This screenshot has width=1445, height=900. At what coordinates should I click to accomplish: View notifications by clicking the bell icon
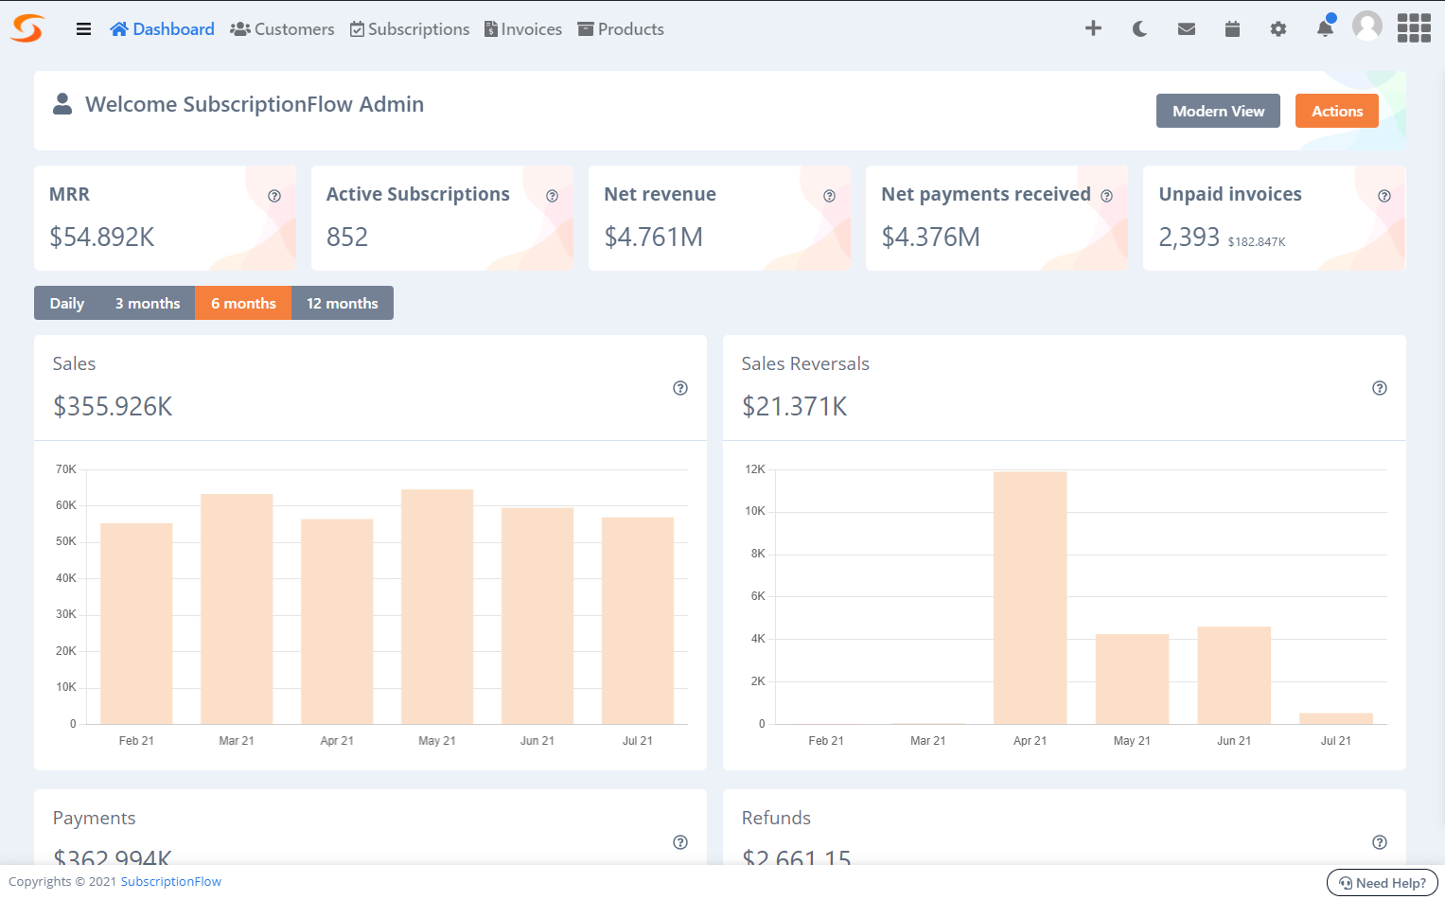(1324, 28)
